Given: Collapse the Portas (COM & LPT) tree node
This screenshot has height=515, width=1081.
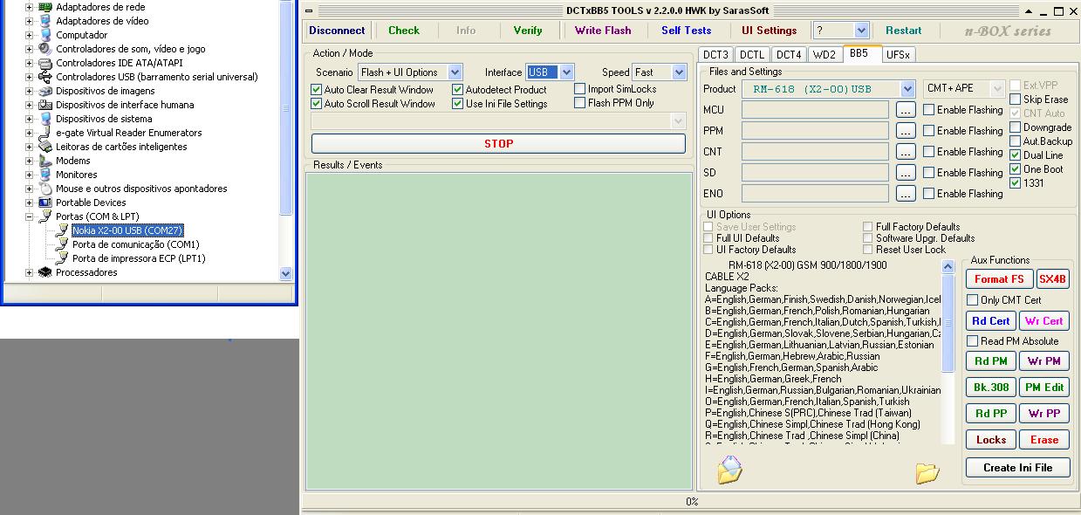Looking at the screenshot, I should pos(29,216).
